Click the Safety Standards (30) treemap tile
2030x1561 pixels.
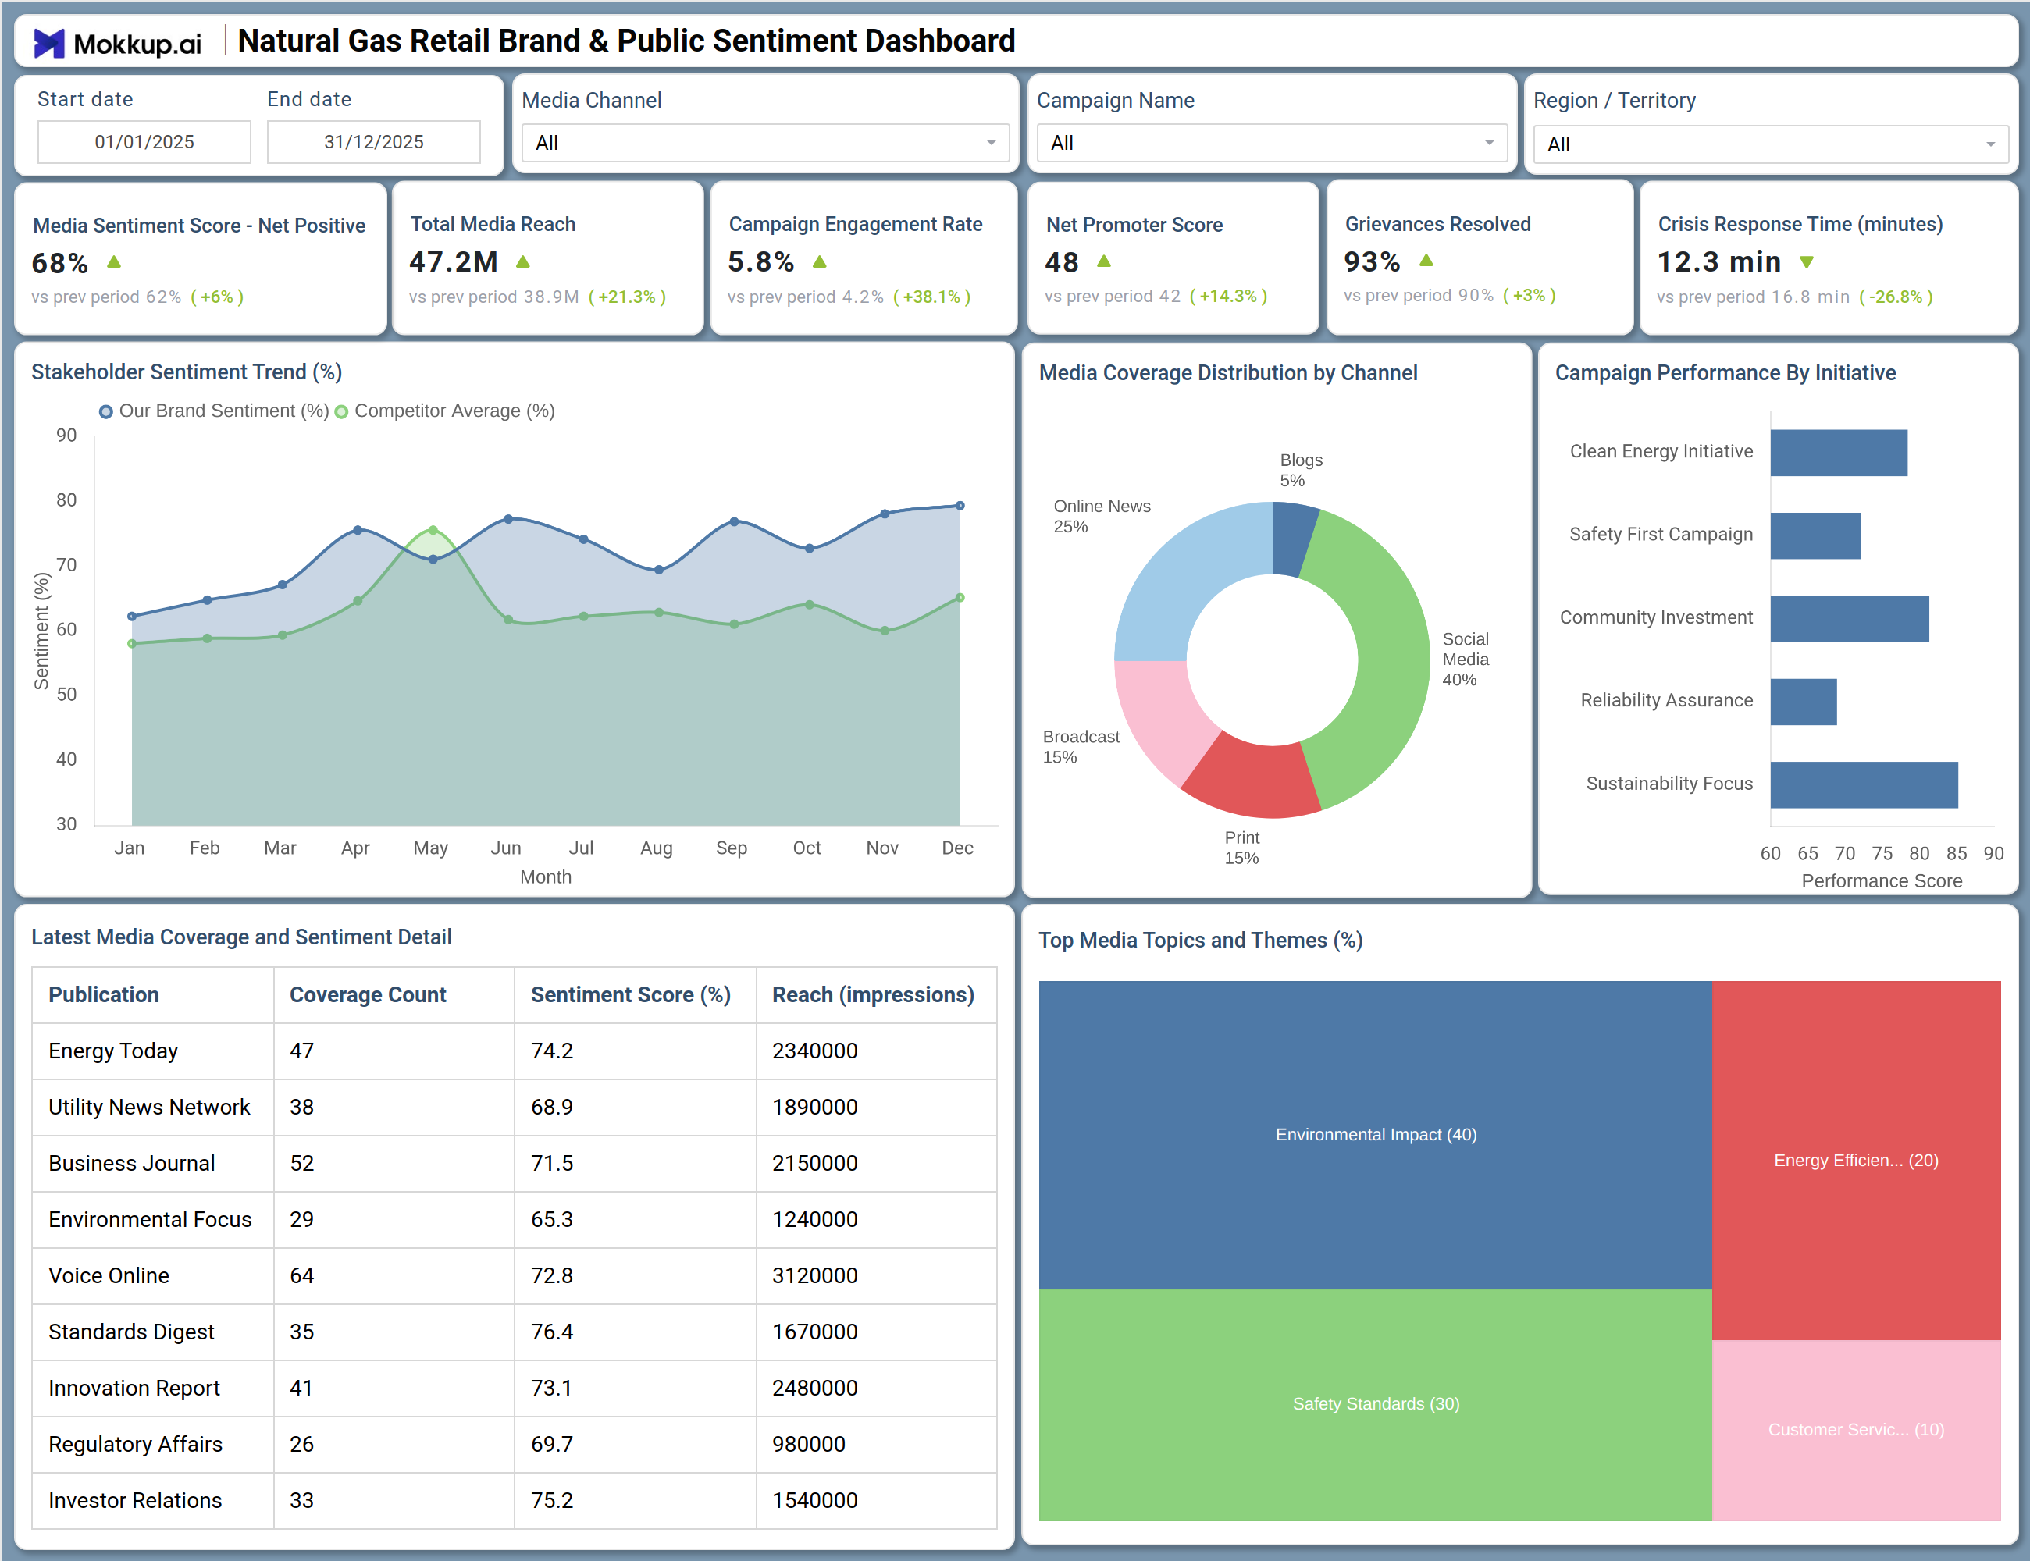coord(1375,1404)
